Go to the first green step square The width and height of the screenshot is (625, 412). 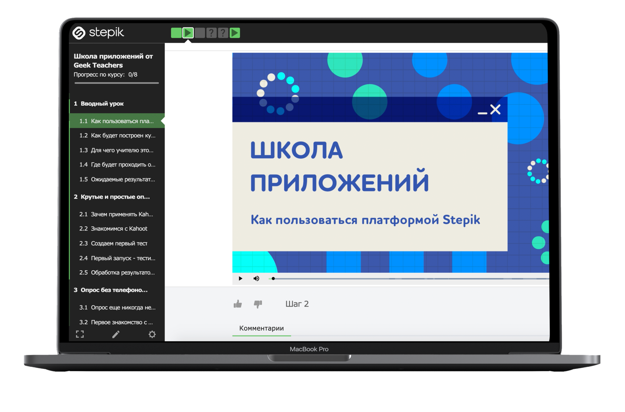click(x=176, y=33)
